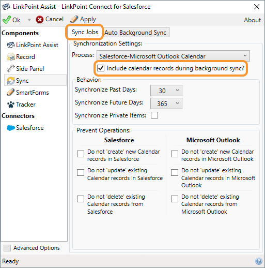The height and width of the screenshot is (268, 265).
Task: Click the LinkPoint title bar app icon
Action: 6,7
